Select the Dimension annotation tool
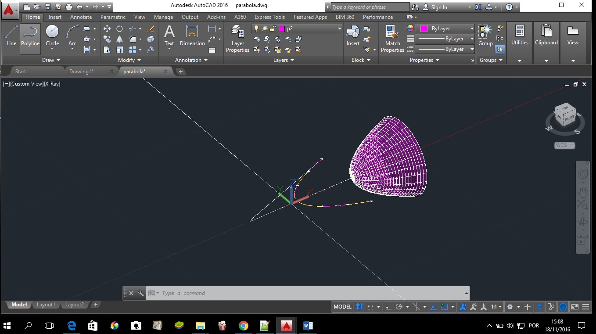Image resolution: width=596 pixels, height=334 pixels. tap(192, 36)
